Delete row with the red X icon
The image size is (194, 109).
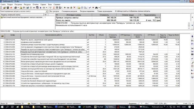coord(75,8)
